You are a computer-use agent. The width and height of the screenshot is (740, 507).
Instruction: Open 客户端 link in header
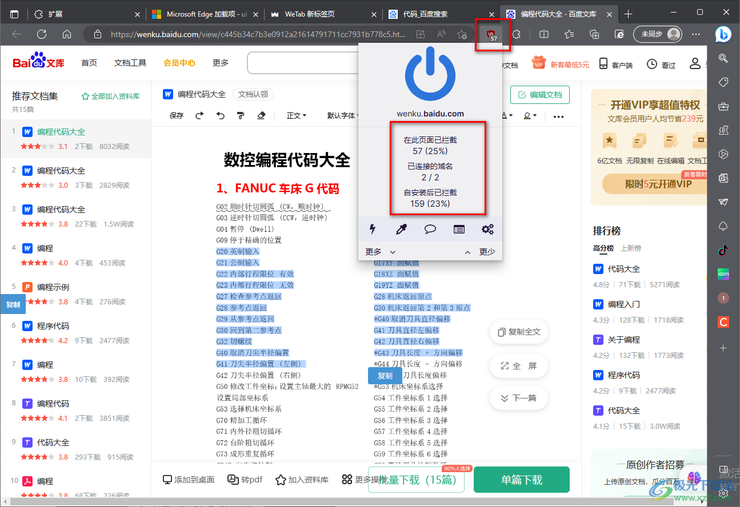(615, 65)
